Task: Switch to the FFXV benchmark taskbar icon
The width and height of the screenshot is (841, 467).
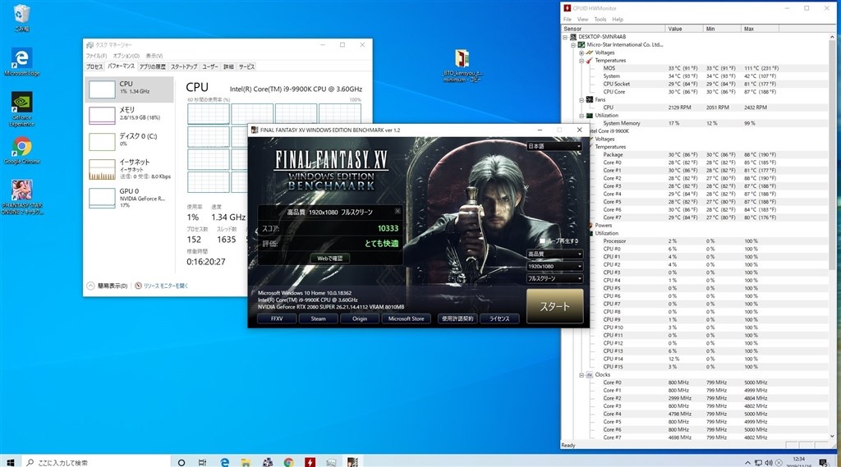Action: point(352,462)
